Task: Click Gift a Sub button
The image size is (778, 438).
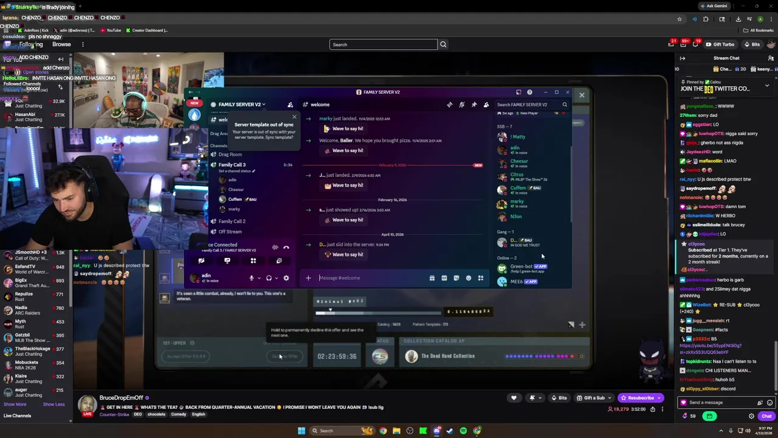Action: (596, 398)
